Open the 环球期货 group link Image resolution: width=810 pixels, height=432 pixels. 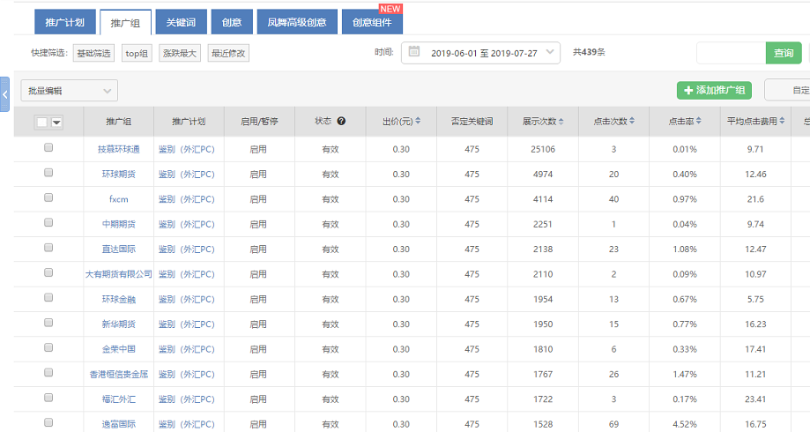pos(119,175)
